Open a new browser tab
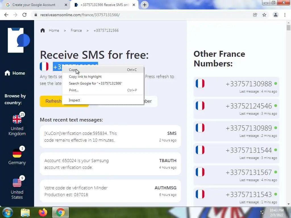 [x=145, y=5]
